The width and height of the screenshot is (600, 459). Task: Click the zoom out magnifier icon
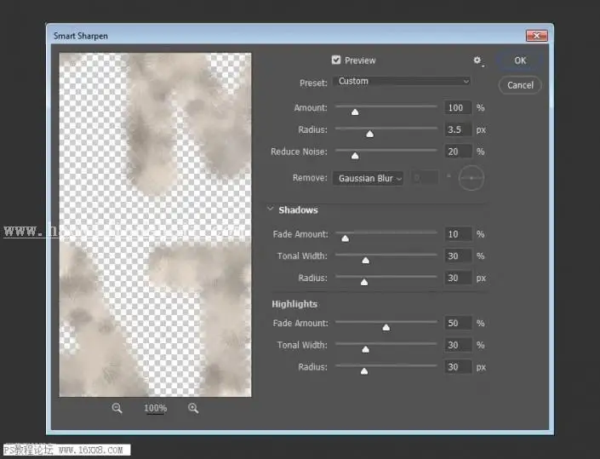117,408
